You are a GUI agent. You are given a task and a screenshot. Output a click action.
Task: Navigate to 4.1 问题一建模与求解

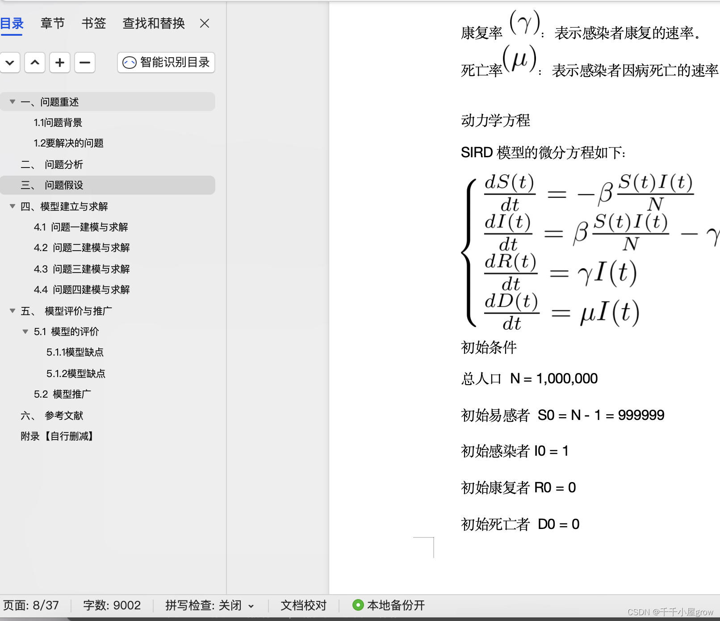(81, 227)
